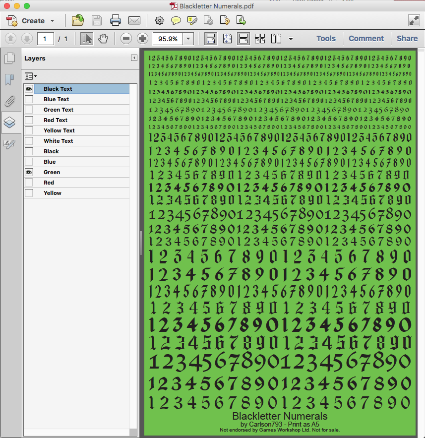
Task: Click the Print icon in toolbar
Action: (x=116, y=20)
